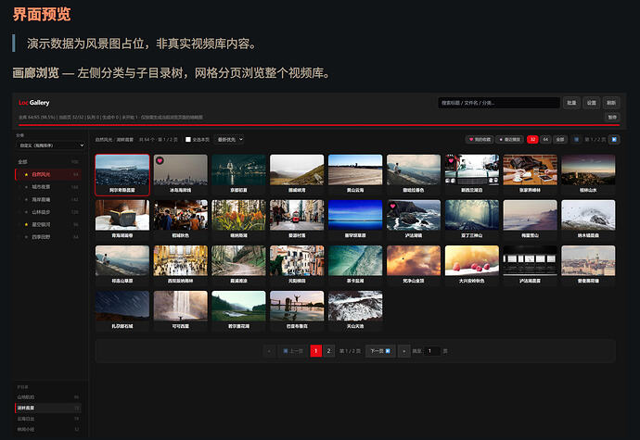Check the 全选本页 checkbox
This screenshot has width=640, height=440.
(x=188, y=140)
